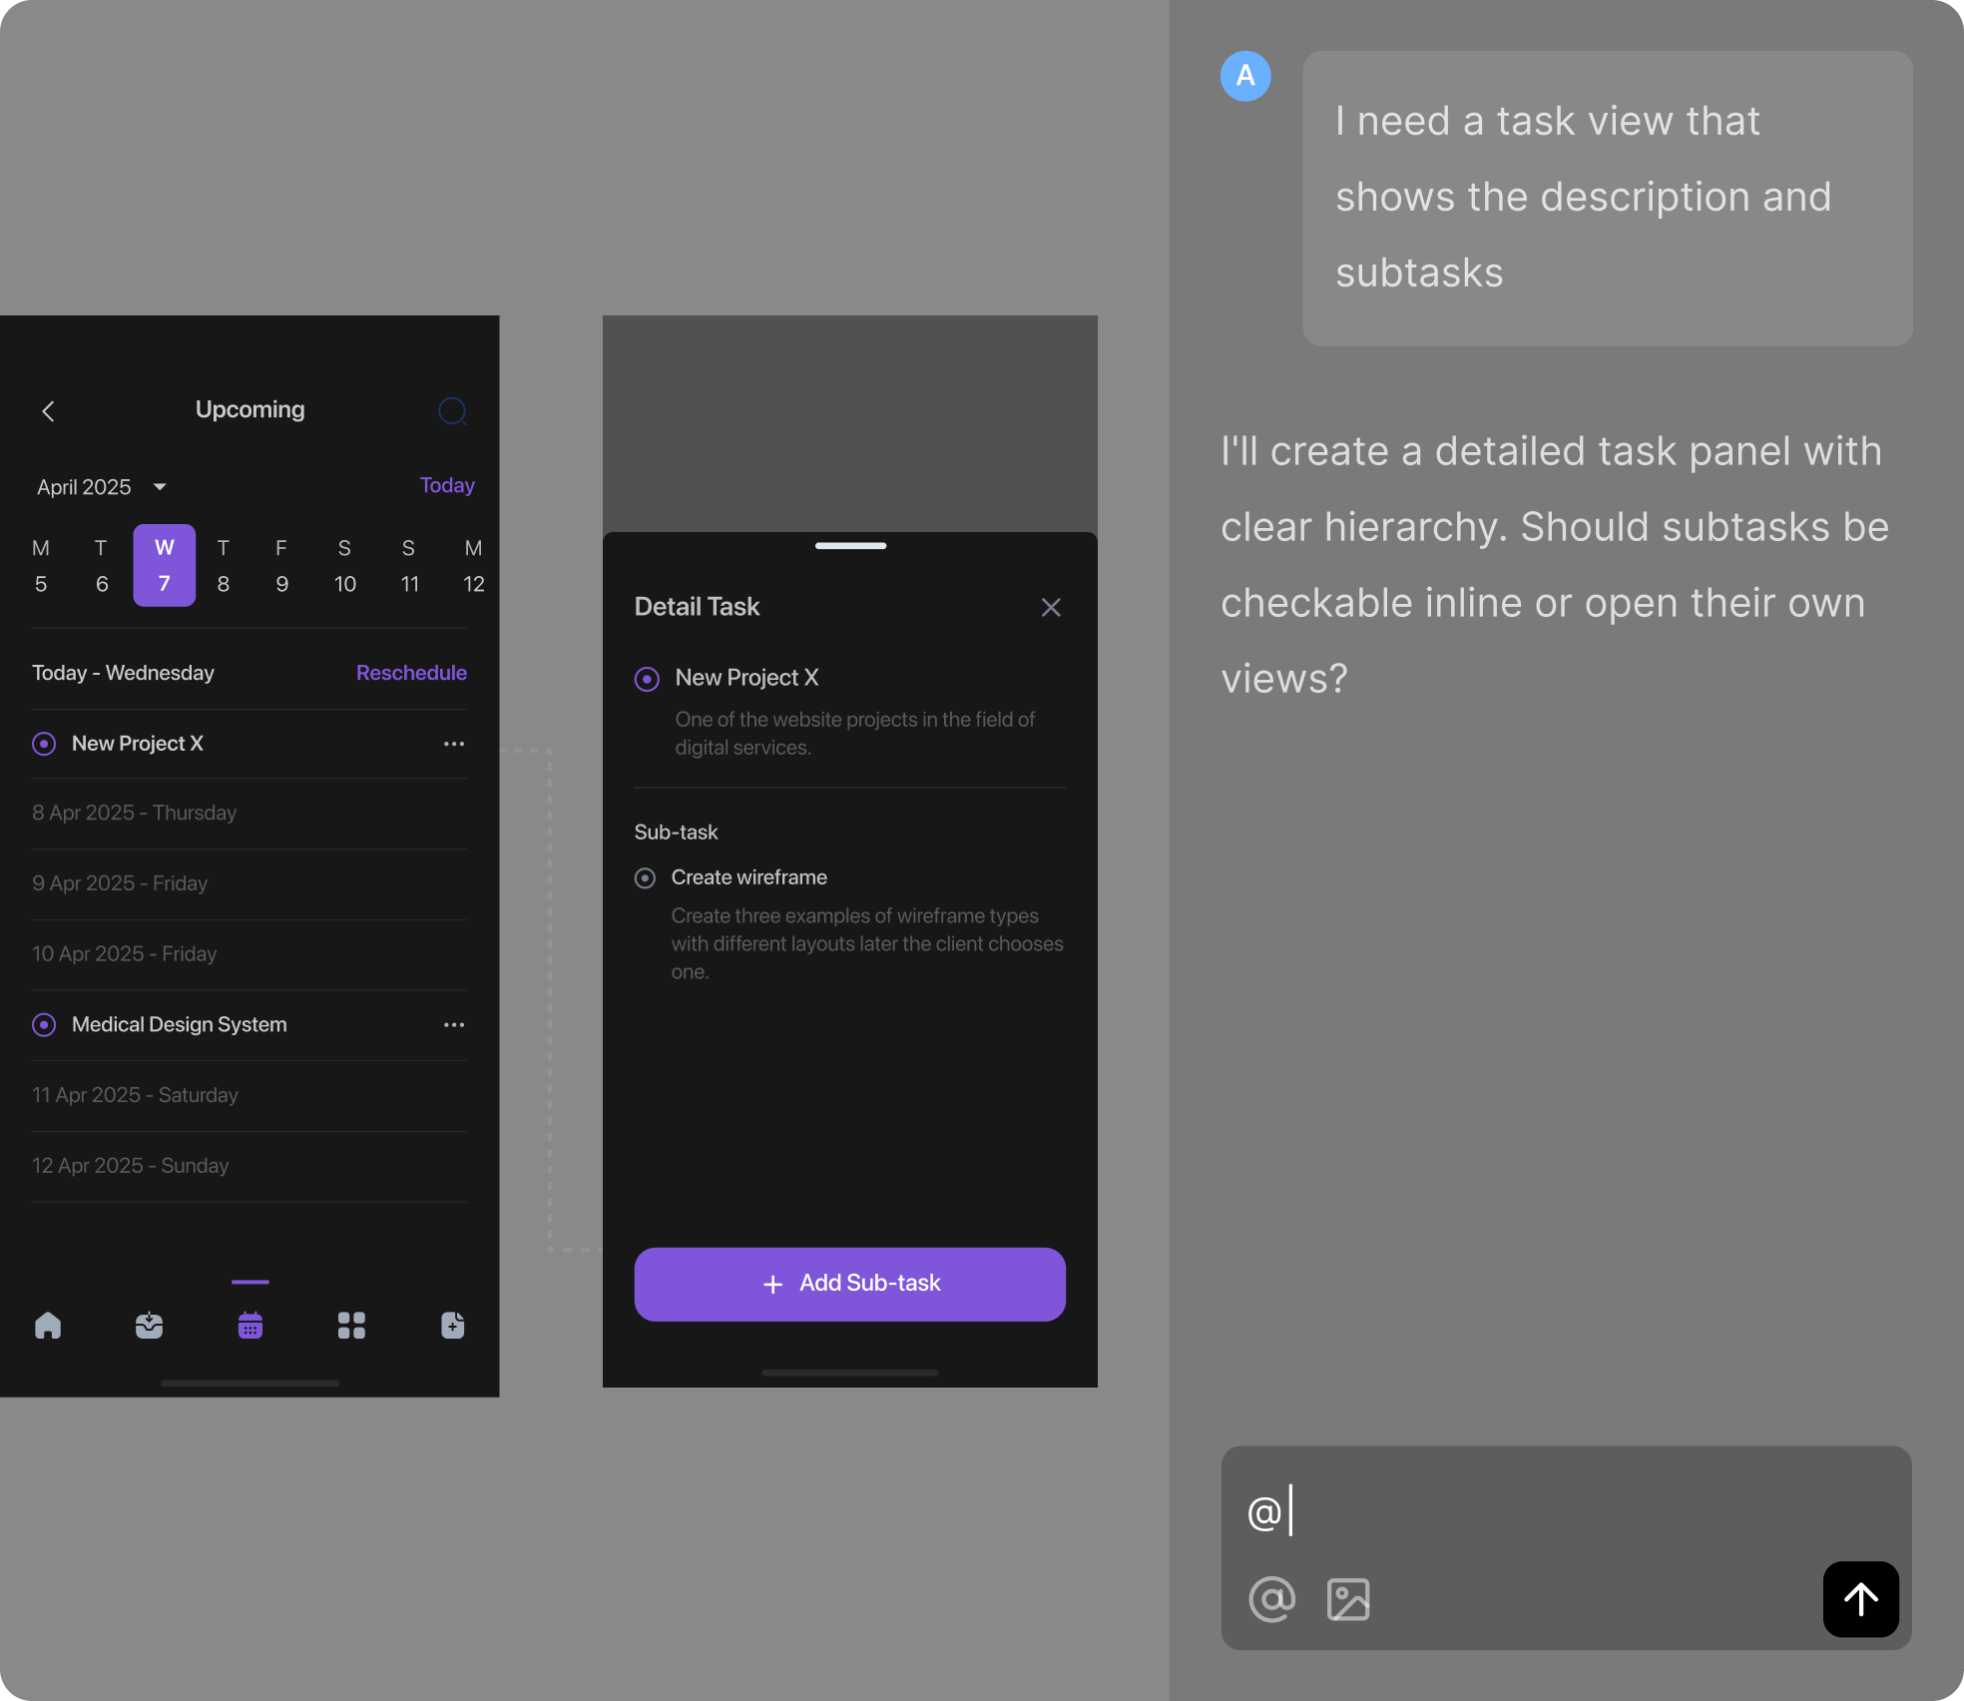Click the Detail Task sheet drag handle

(x=850, y=546)
